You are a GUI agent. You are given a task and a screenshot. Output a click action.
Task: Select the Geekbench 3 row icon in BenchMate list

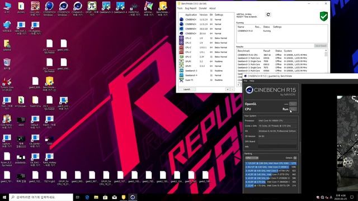click(181, 71)
